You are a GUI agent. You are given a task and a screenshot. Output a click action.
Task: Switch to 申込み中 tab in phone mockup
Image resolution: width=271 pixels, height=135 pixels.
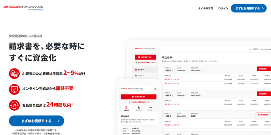pos(126,108)
